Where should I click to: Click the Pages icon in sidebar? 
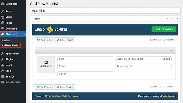pos(3,23)
